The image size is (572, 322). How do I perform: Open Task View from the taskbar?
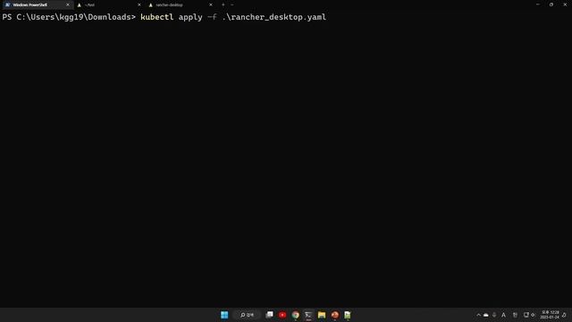coord(269,315)
